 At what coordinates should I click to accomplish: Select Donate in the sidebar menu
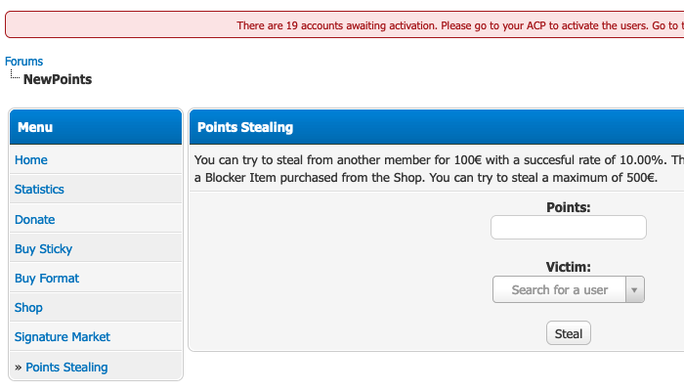pyautogui.click(x=35, y=220)
